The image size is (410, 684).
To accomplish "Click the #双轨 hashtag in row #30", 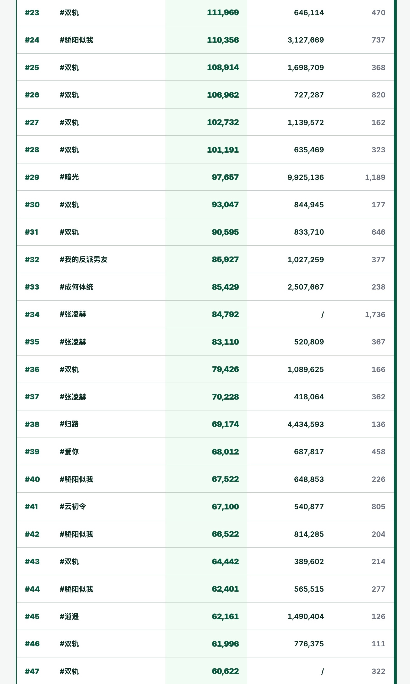I will (69, 205).
